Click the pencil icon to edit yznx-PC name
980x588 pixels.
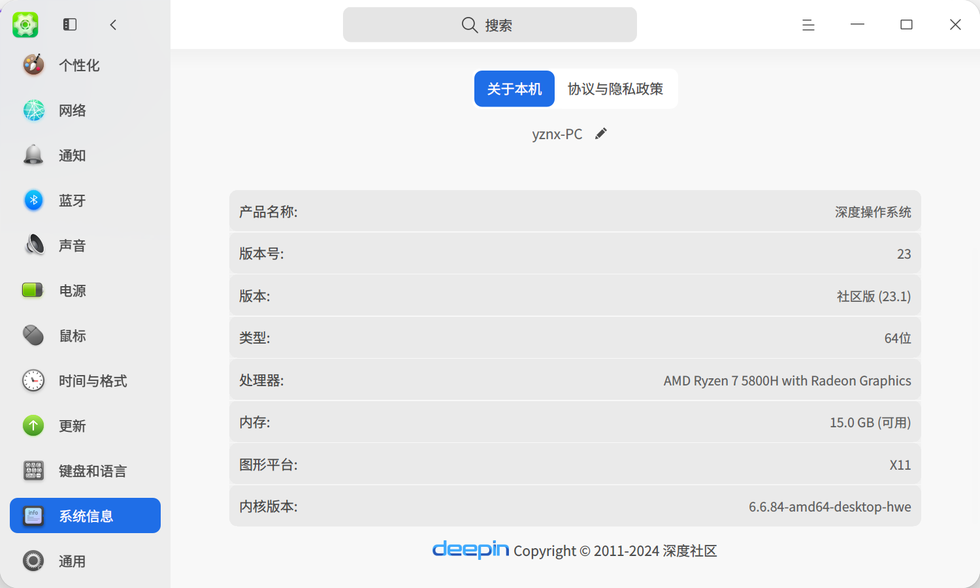(x=601, y=133)
